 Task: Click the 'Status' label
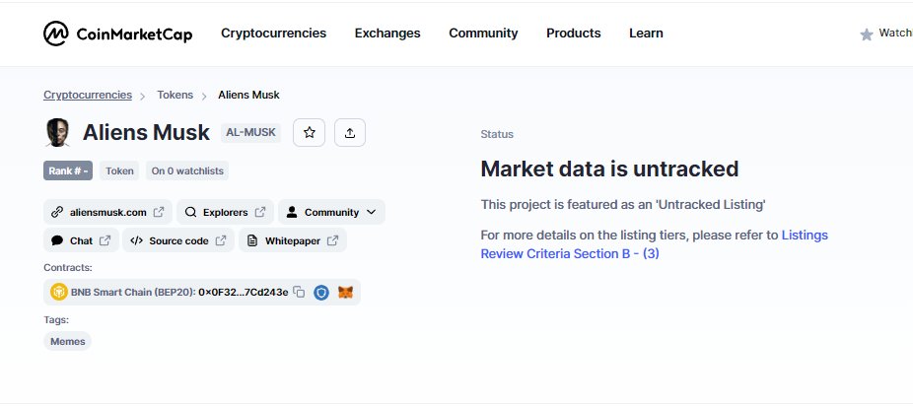tap(497, 134)
